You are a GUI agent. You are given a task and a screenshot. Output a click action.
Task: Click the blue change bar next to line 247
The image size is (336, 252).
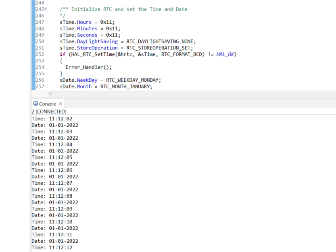[x=34, y=22]
